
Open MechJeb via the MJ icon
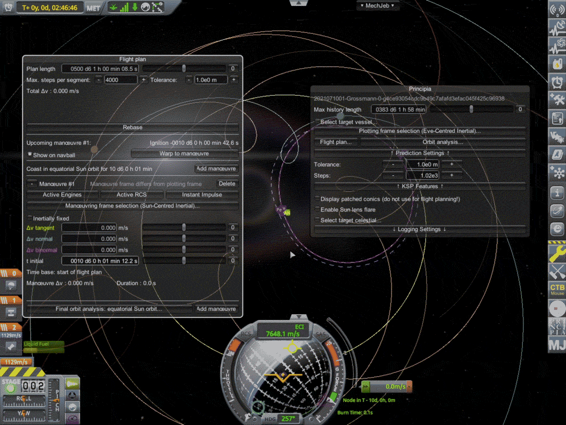557,345
